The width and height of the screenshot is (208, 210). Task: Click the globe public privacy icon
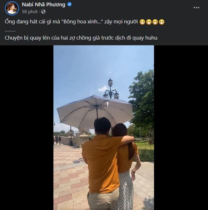point(43,12)
